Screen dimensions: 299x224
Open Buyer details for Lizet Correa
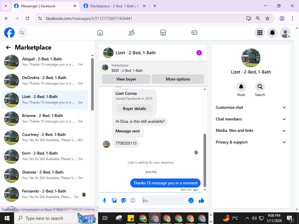point(134,108)
